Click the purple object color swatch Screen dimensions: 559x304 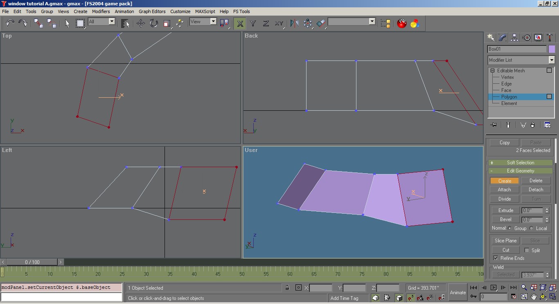coord(552,49)
